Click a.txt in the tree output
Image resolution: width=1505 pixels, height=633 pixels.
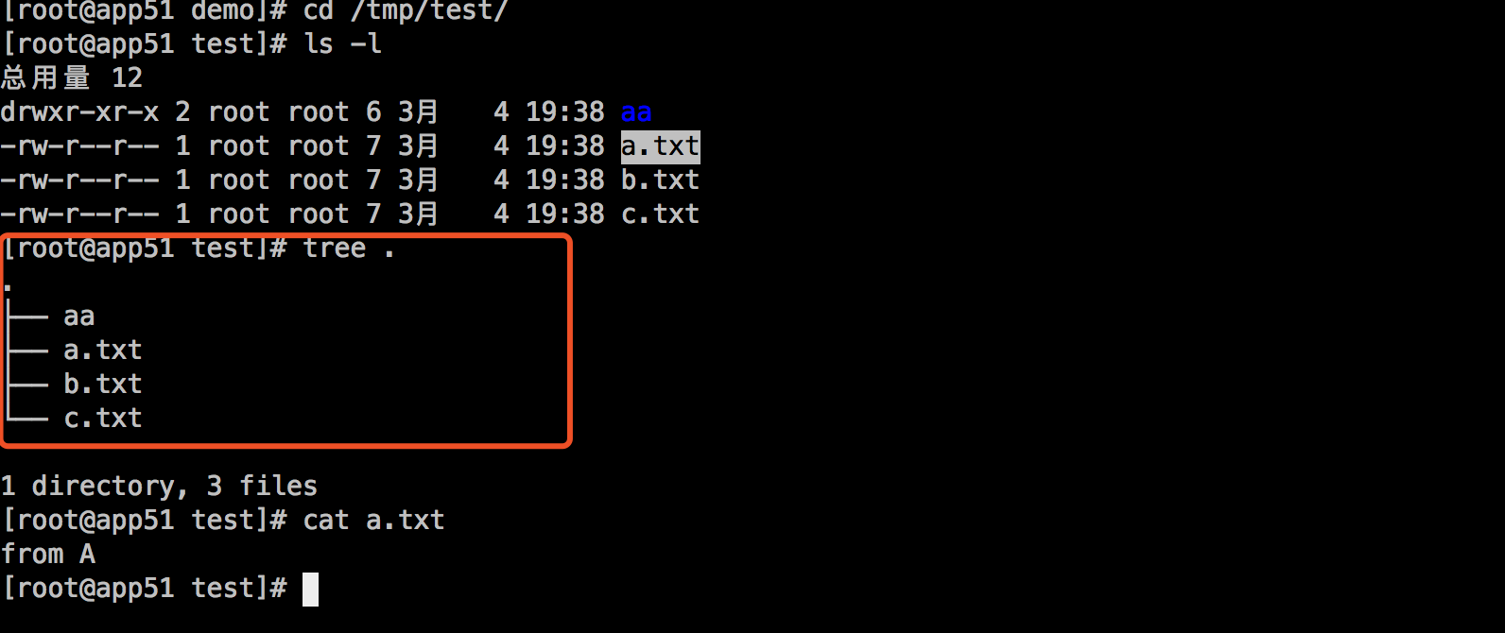103,351
